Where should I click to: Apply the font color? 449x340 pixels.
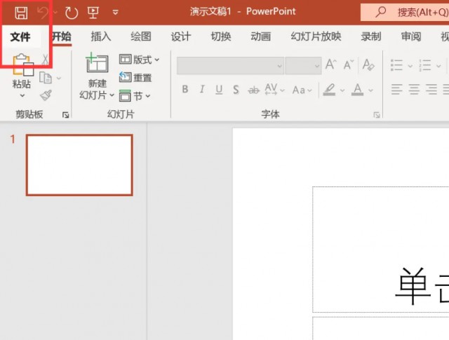(x=357, y=90)
